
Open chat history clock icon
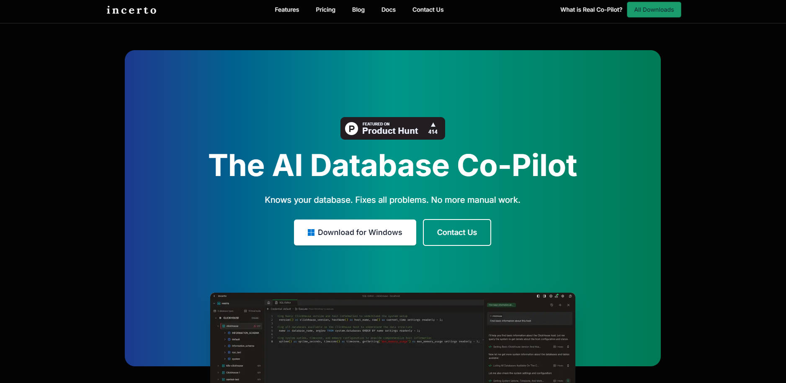(x=551, y=305)
